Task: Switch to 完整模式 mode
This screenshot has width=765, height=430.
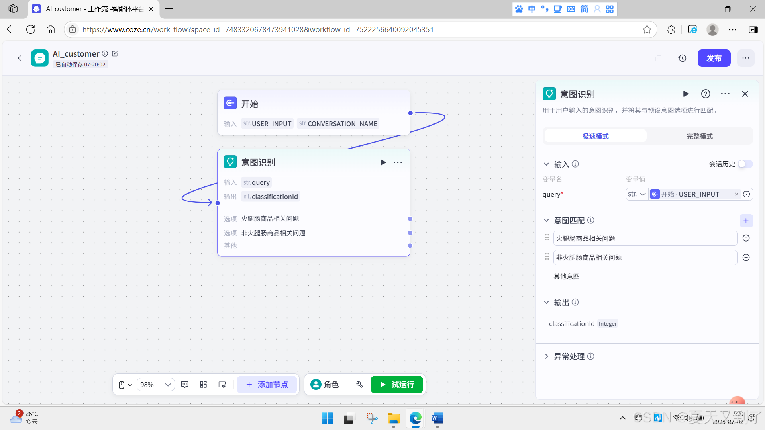Action: 699,136
